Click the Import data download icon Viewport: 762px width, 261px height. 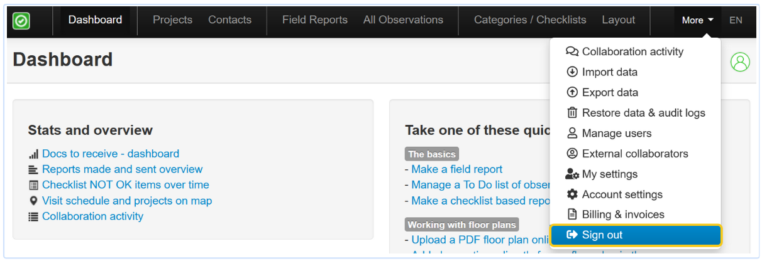[572, 72]
